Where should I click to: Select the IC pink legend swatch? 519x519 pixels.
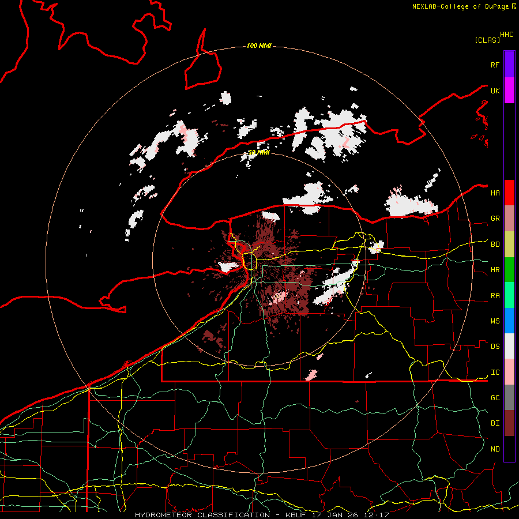click(509, 372)
